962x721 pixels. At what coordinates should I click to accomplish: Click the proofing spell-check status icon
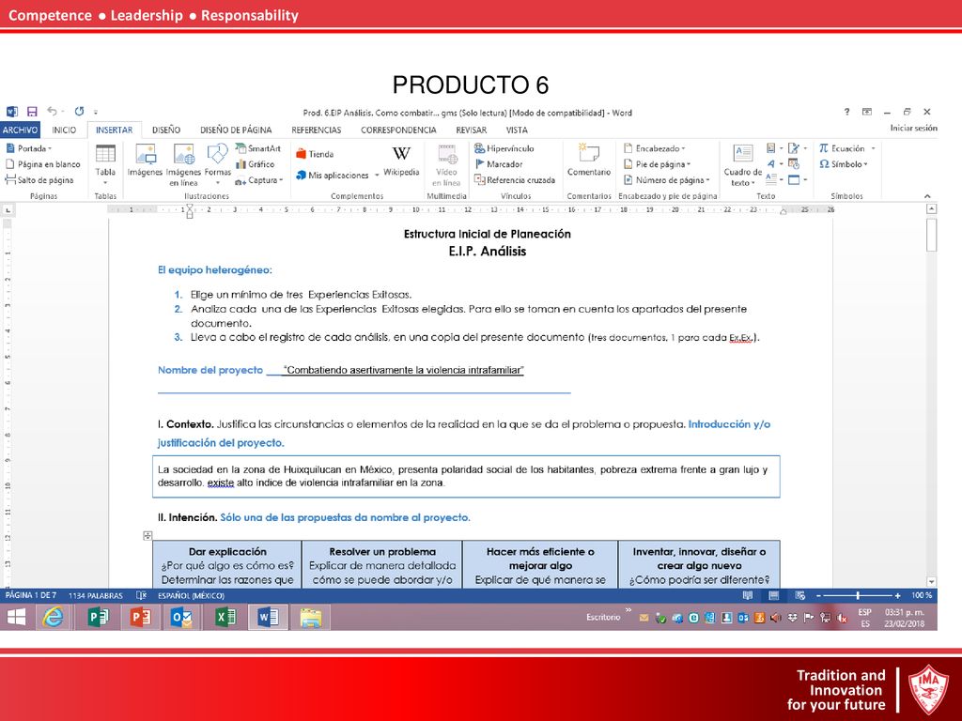[141, 595]
